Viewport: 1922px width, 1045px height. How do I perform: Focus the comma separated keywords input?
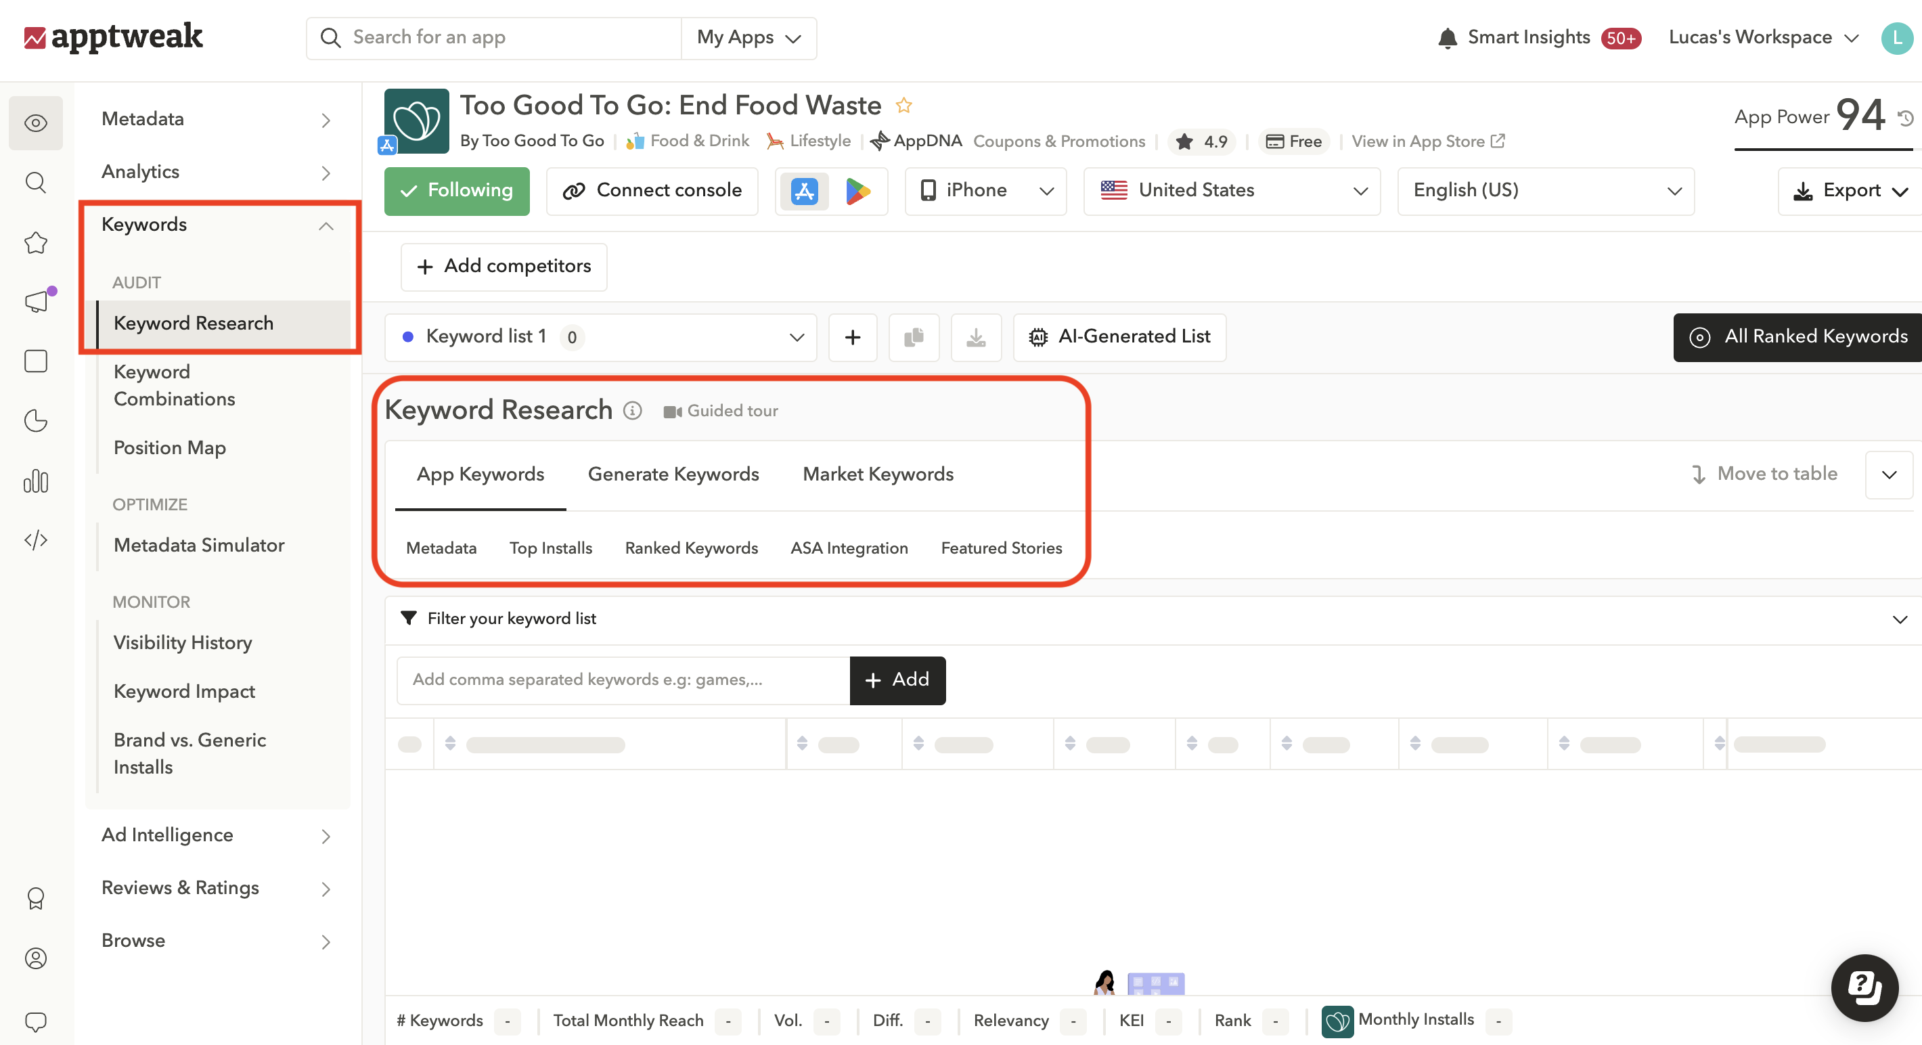click(624, 680)
